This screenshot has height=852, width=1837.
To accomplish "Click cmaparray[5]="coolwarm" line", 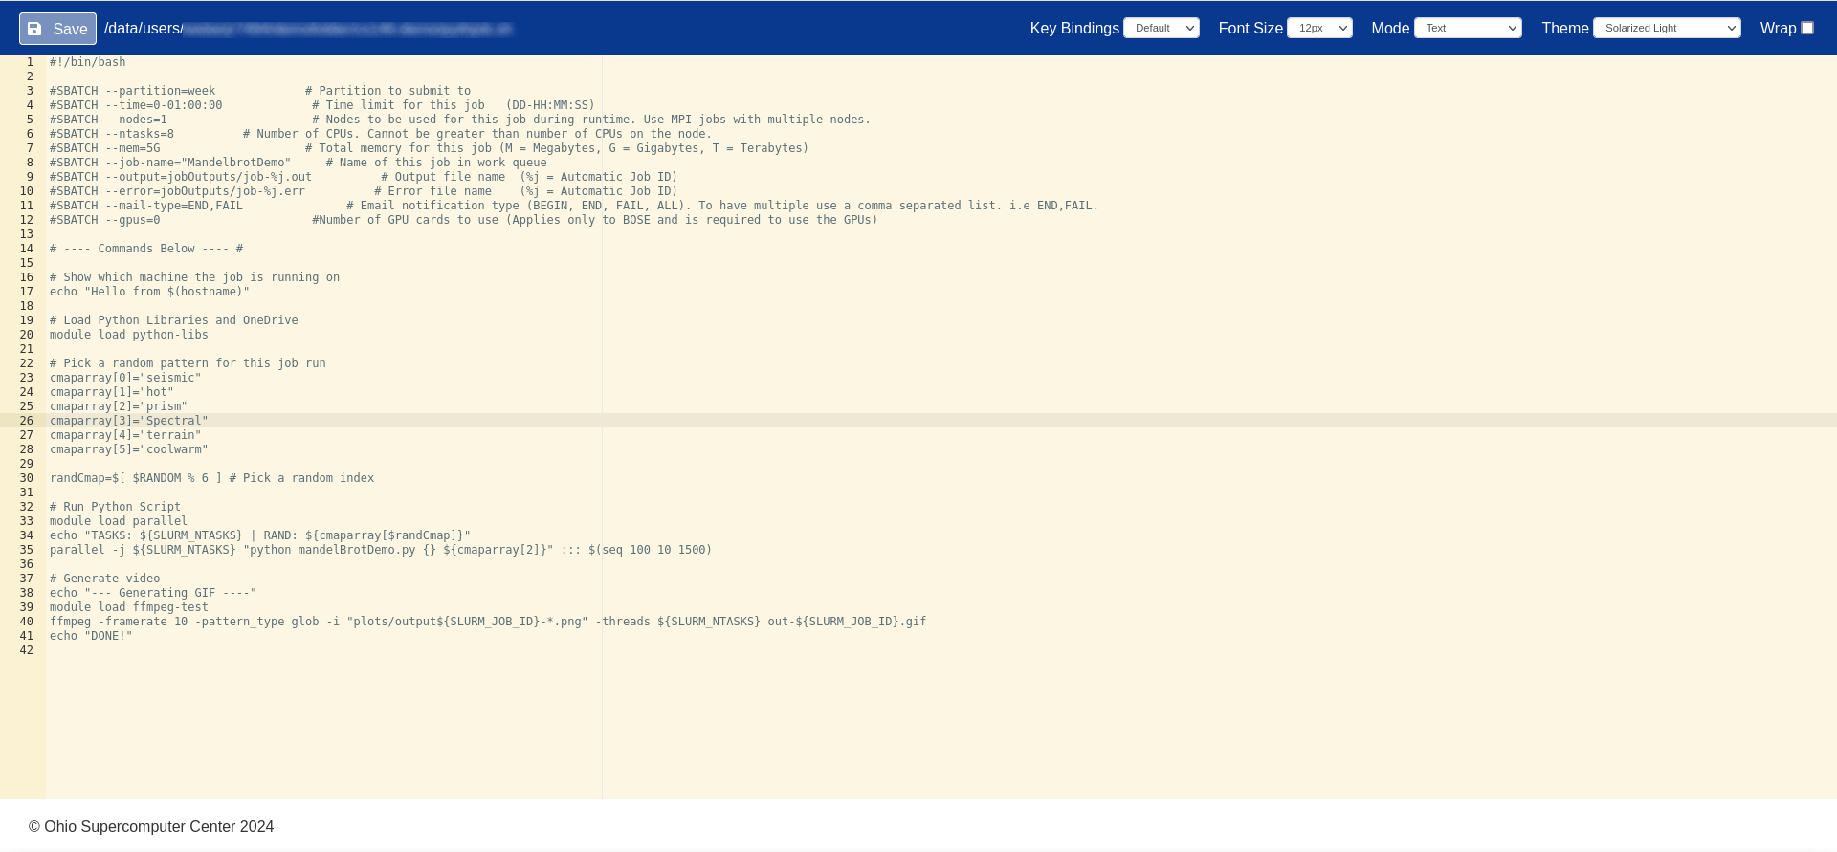I will click(x=129, y=449).
